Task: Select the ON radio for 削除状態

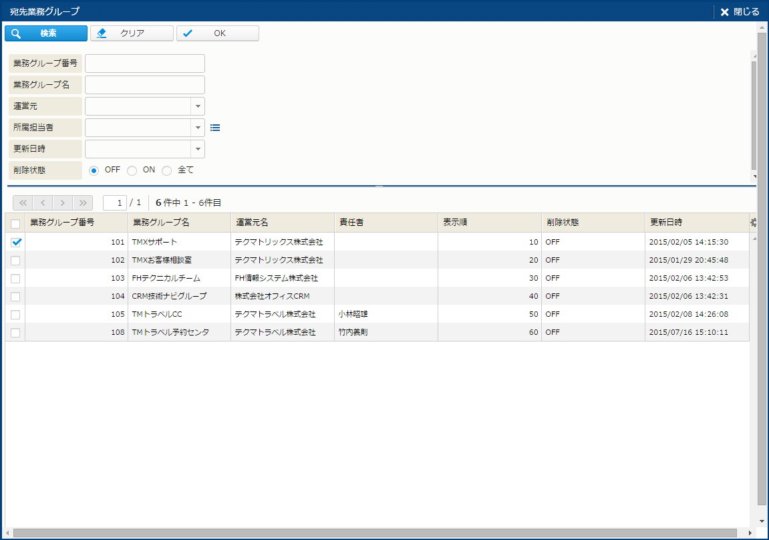Action: [x=132, y=170]
